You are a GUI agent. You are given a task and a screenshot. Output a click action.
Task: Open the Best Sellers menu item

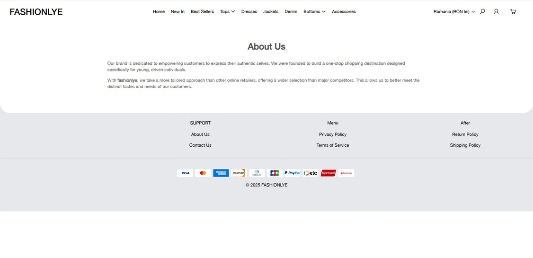(x=202, y=11)
